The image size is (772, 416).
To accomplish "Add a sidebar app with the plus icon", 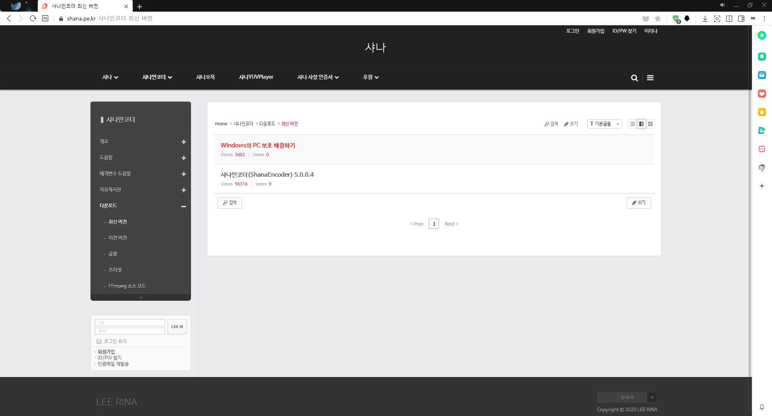I will 762,186.
